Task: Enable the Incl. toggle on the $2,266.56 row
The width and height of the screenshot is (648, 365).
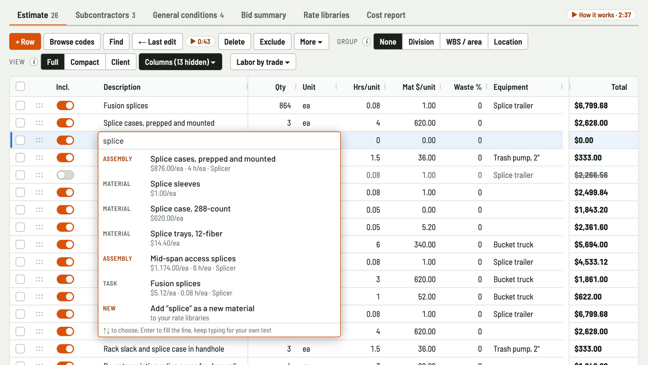Action: pyautogui.click(x=65, y=175)
